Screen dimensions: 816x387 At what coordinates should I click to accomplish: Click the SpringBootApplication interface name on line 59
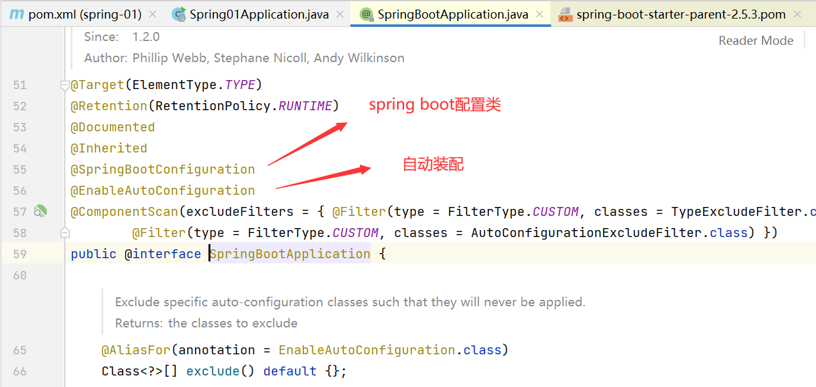click(291, 254)
